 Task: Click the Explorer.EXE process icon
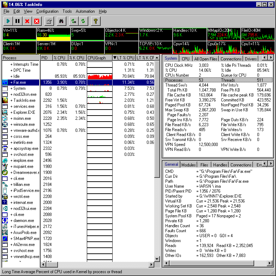point(5,112)
